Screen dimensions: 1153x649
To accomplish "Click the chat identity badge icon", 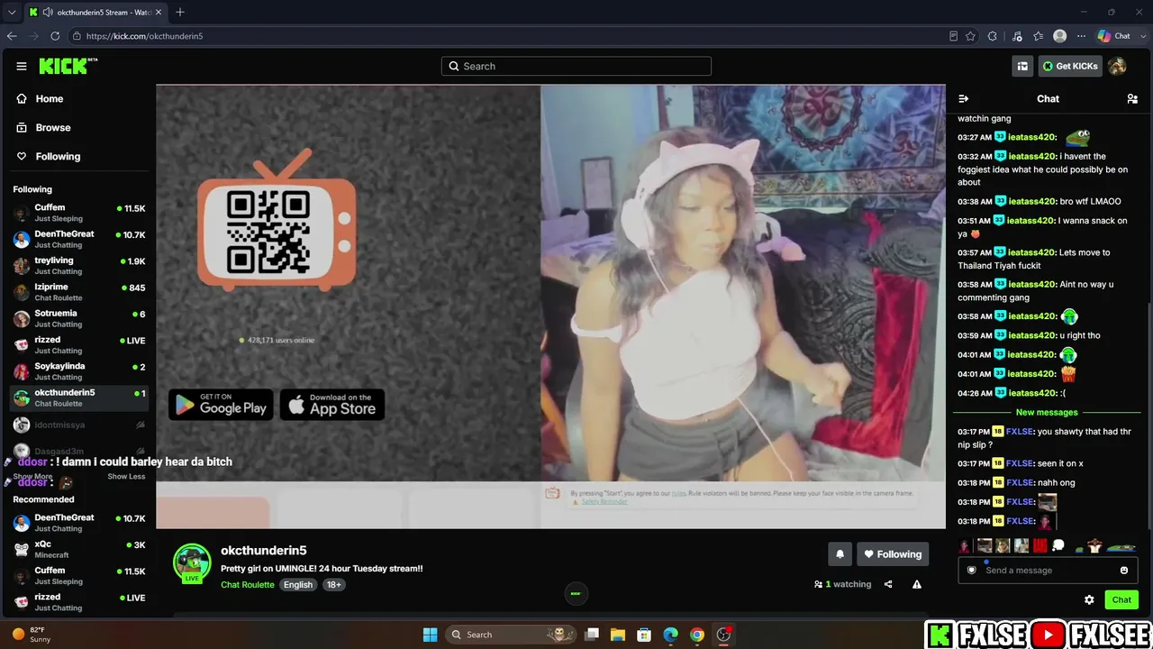I will click(971, 570).
